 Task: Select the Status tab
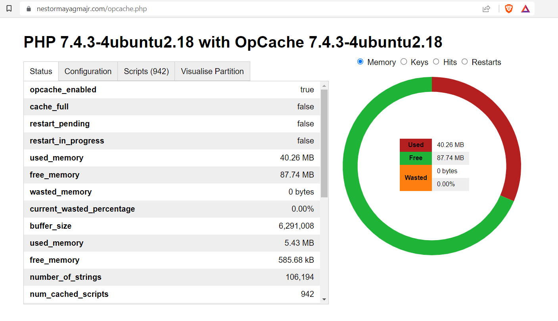(41, 71)
